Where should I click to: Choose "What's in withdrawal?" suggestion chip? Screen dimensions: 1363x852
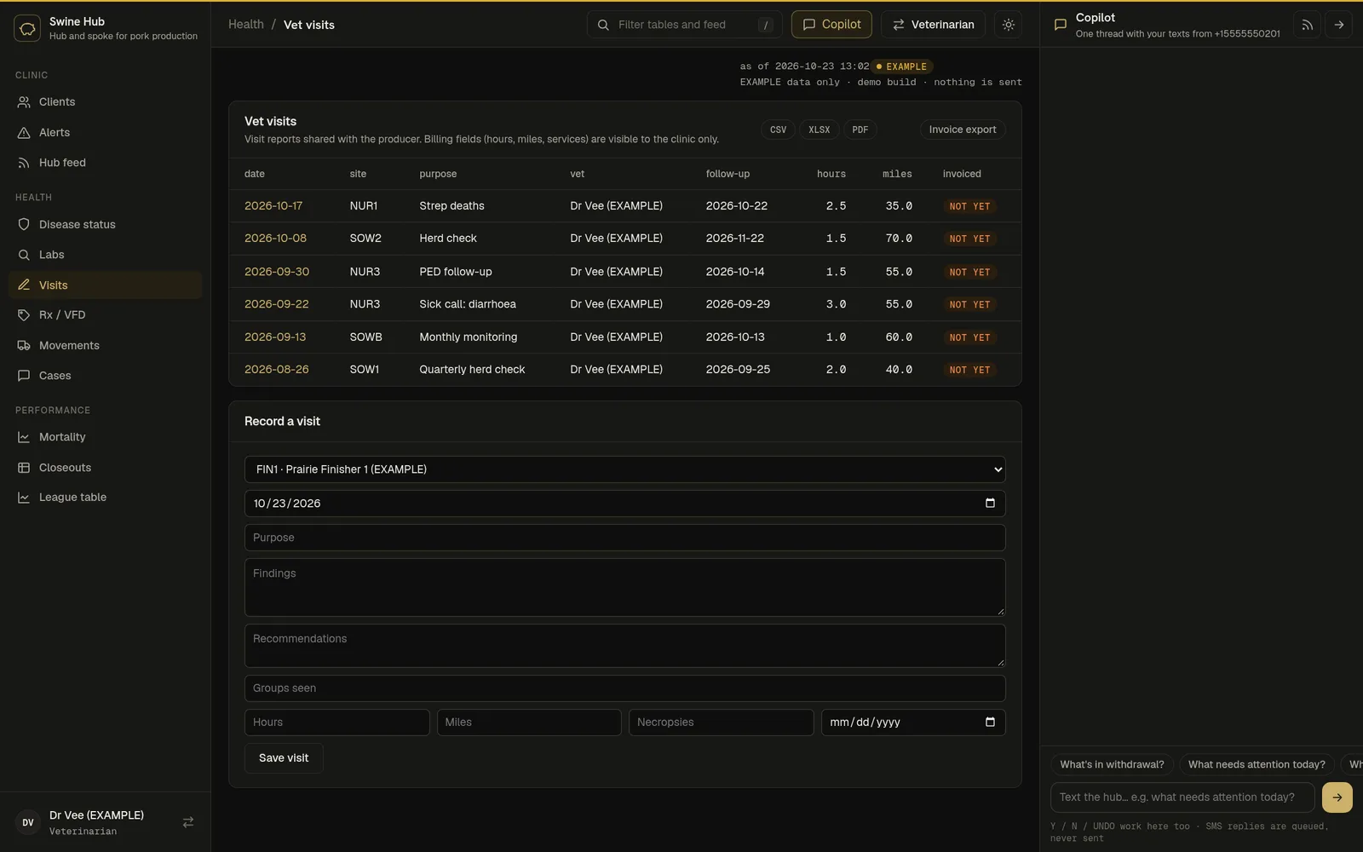[x=1112, y=765]
